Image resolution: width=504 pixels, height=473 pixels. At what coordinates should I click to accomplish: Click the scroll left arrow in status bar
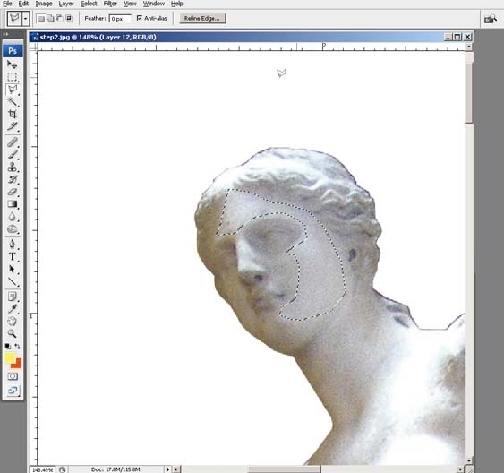[176, 469]
